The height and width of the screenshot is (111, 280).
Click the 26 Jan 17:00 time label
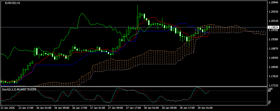coord(80,108)
